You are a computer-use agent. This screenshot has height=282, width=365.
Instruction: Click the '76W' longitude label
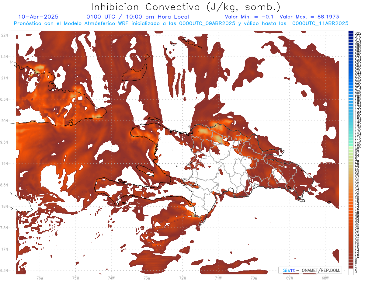pyautogui.click(x=40, y=278)
